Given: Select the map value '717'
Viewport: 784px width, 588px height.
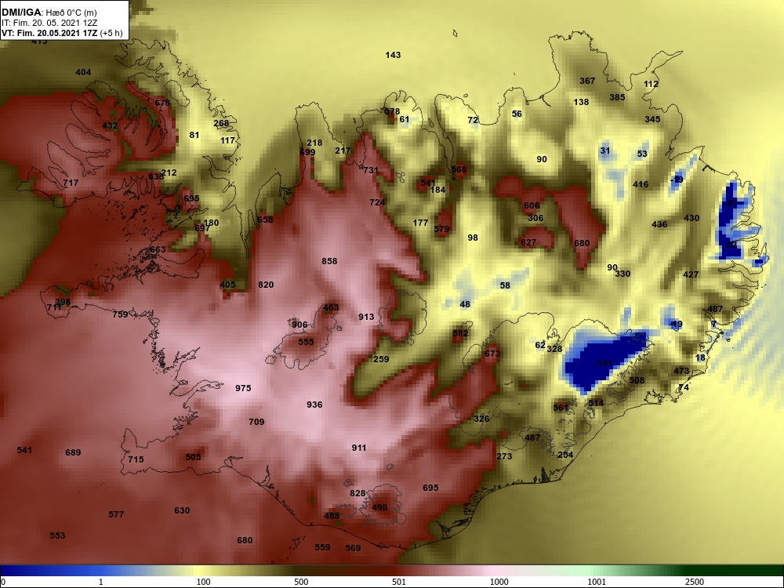Looking at the screenshot, I should [x=71, y=183].
